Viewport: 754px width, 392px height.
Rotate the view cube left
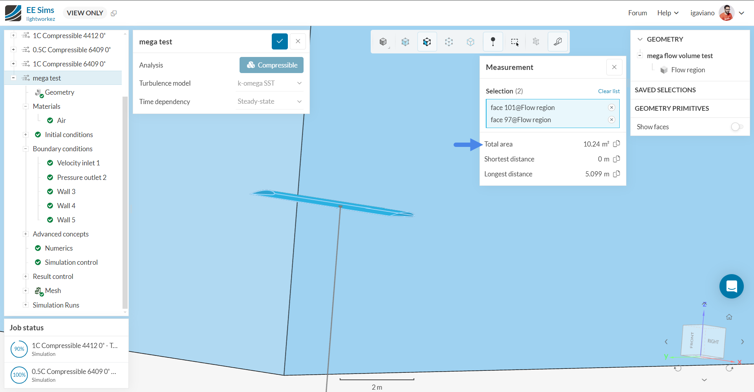point(666,342)
